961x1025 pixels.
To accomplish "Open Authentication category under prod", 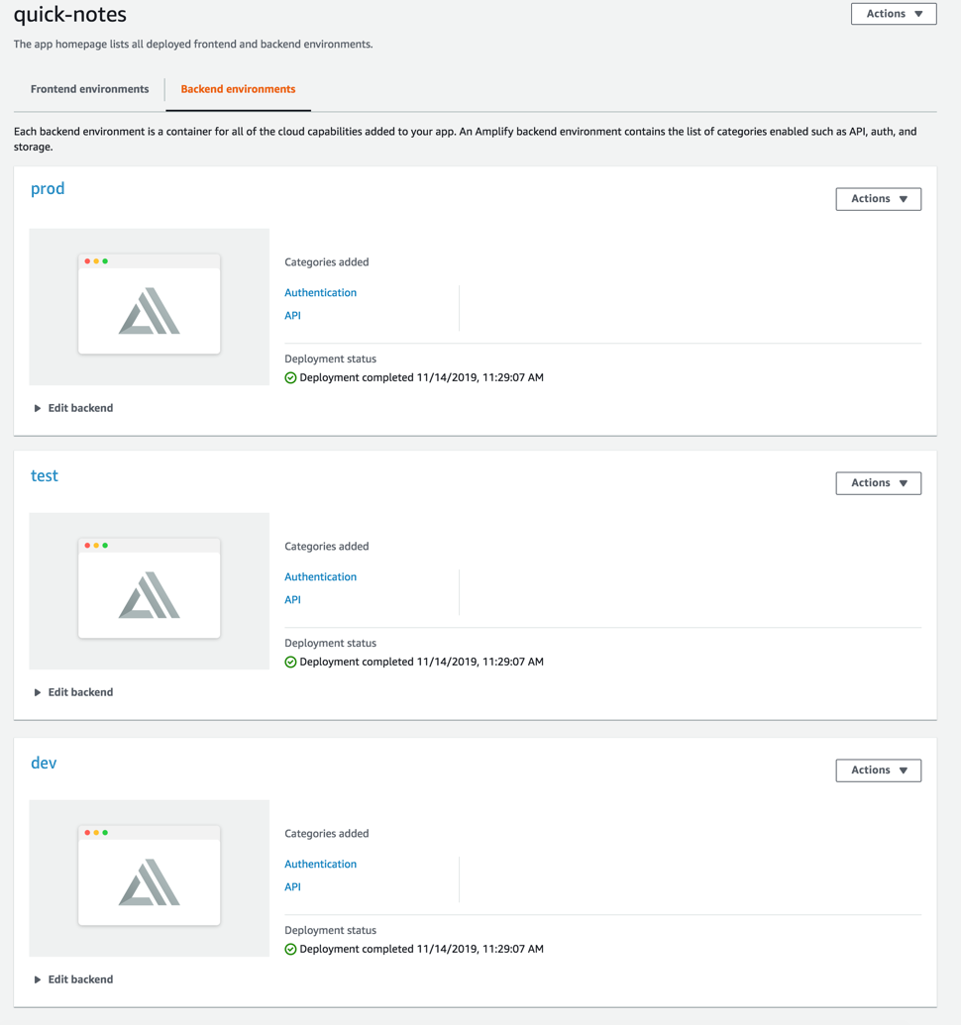I will 320,292.
